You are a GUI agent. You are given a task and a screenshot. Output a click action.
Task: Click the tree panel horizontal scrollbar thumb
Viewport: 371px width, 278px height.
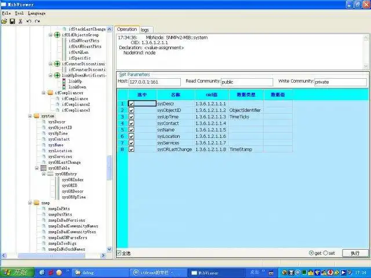point(52,255)
